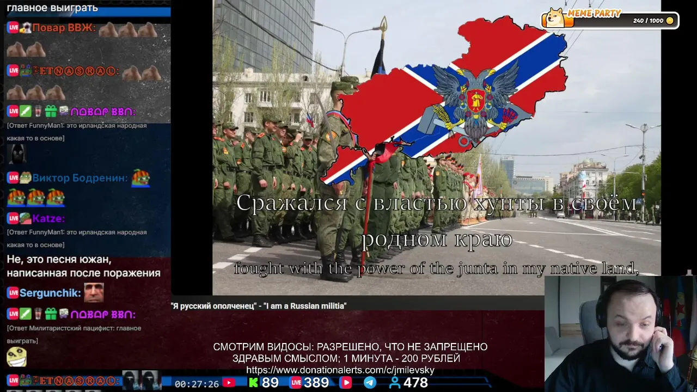Click the username Katze in chat
Viewport: 697px width, 392px height.
point(48,219)
